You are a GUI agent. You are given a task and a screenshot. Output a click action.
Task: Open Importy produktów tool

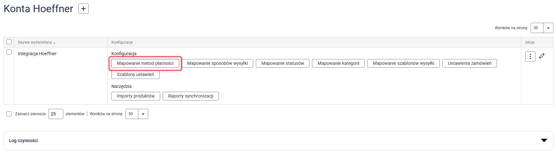pos(135,96)
